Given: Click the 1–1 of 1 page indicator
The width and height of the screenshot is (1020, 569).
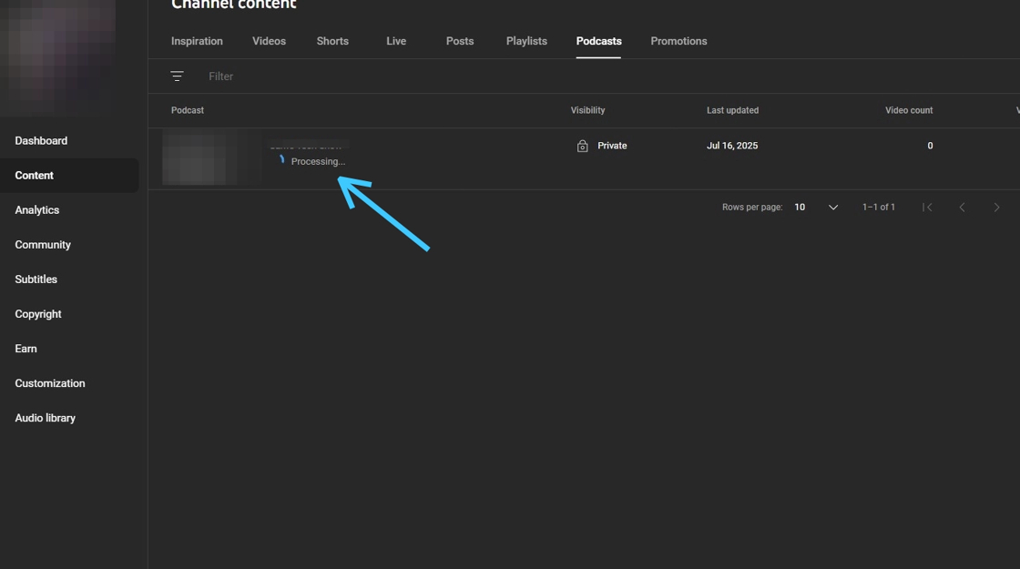Looking at the screenshot, I should 878,208.
